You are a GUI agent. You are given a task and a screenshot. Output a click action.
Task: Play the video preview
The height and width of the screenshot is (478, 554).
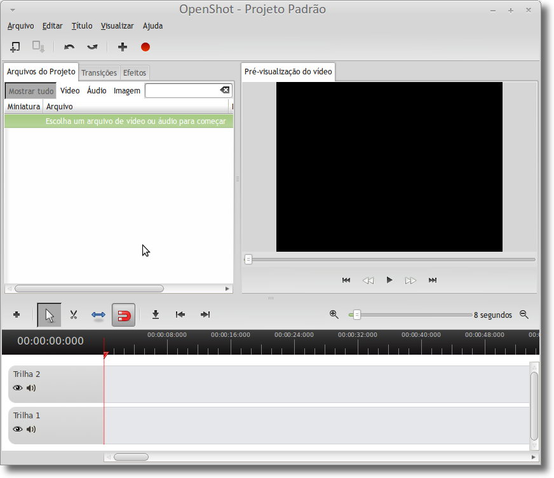click(389, 280)
